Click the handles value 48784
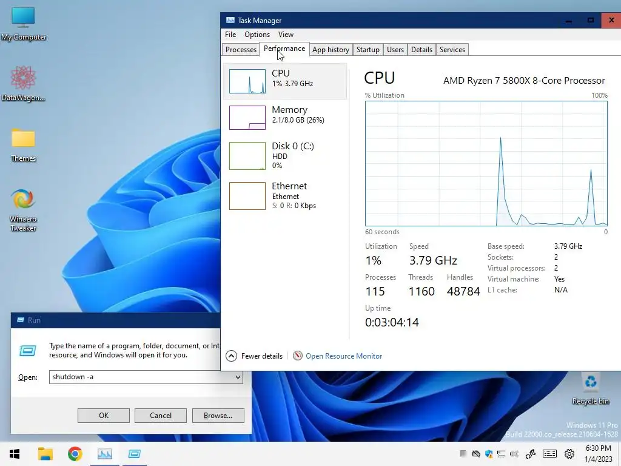The image size is (621, 466). pyautogui.click(x=463, y=291)
